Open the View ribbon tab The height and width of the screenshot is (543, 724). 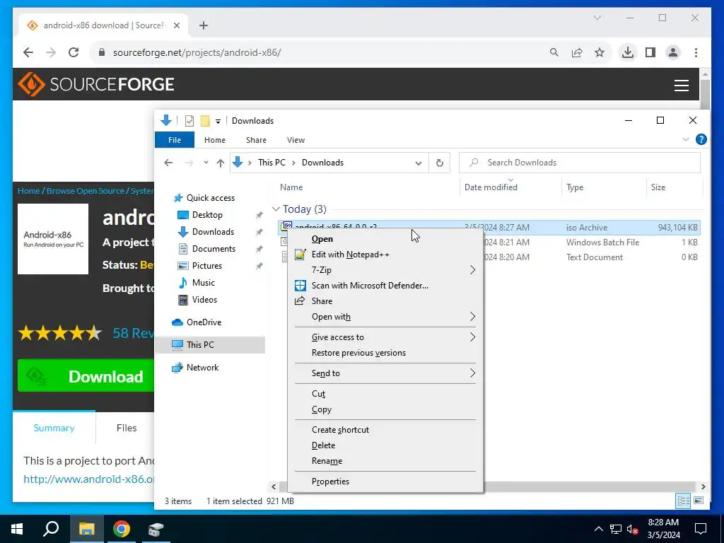[x=296, y=140]
